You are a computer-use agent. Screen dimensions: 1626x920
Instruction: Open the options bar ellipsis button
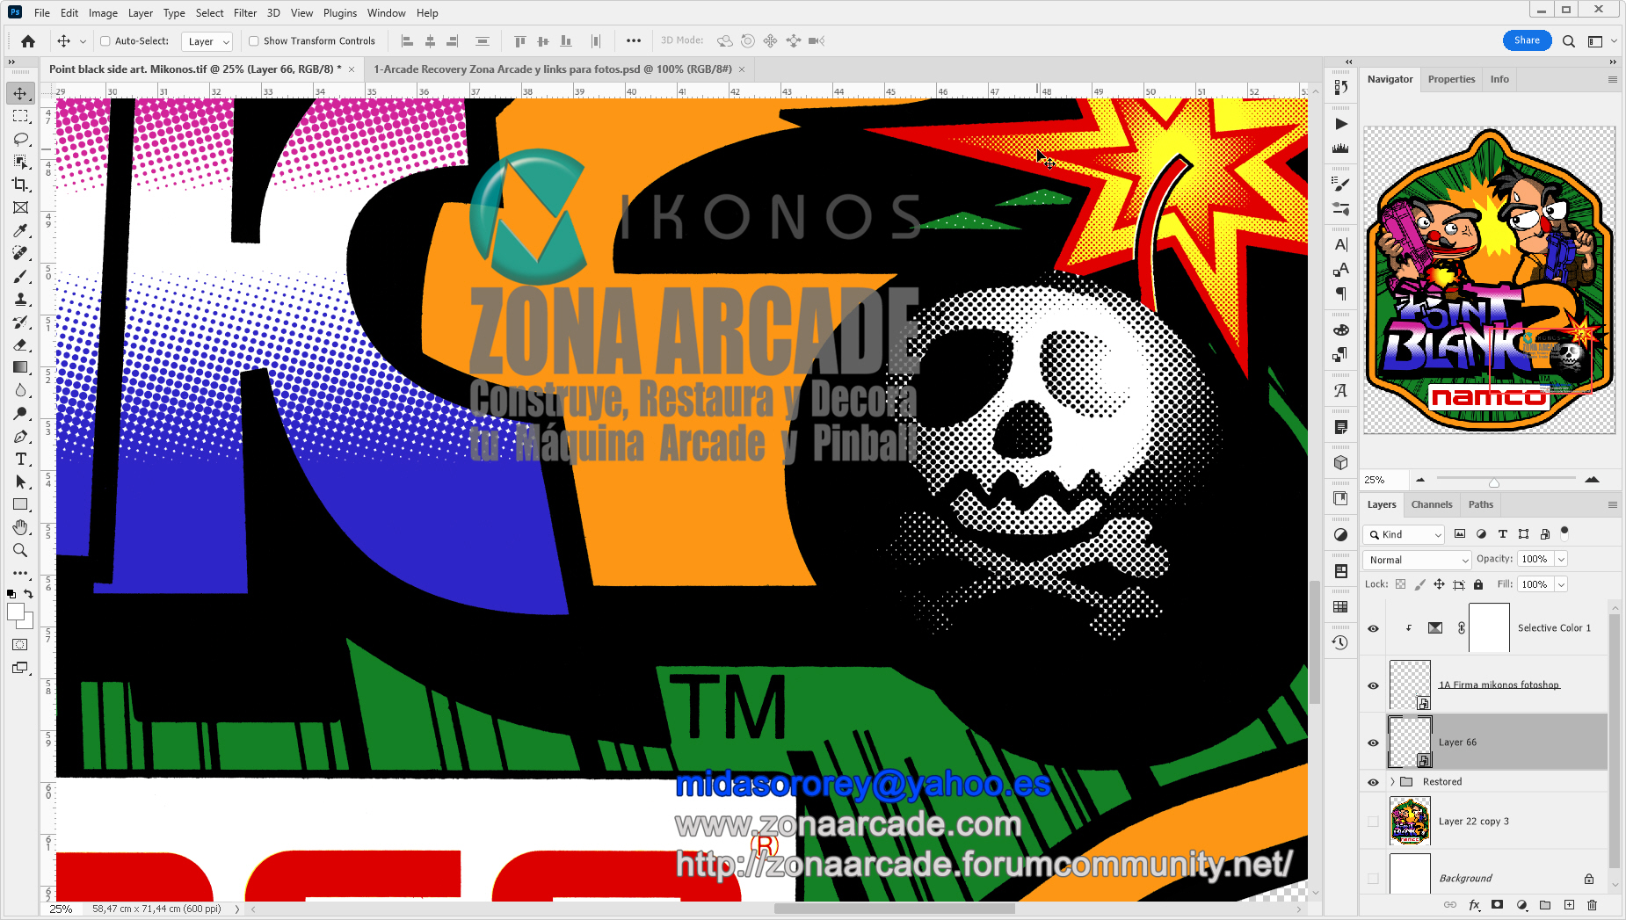click(633, 40)
